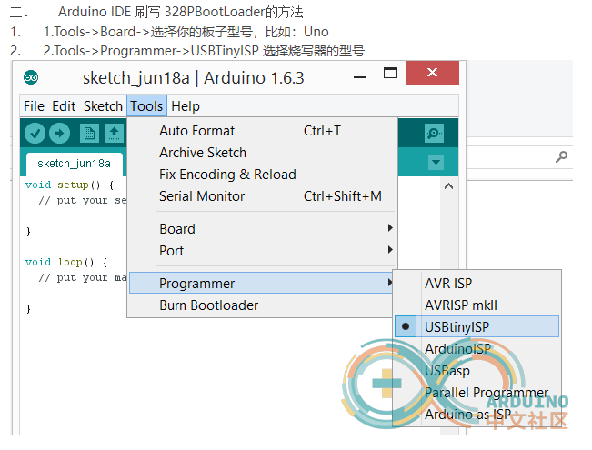Image resolution: width=592 pixels, height=450 pixels.
Task: Expand the Board submenu
Action: click(176, 229)
